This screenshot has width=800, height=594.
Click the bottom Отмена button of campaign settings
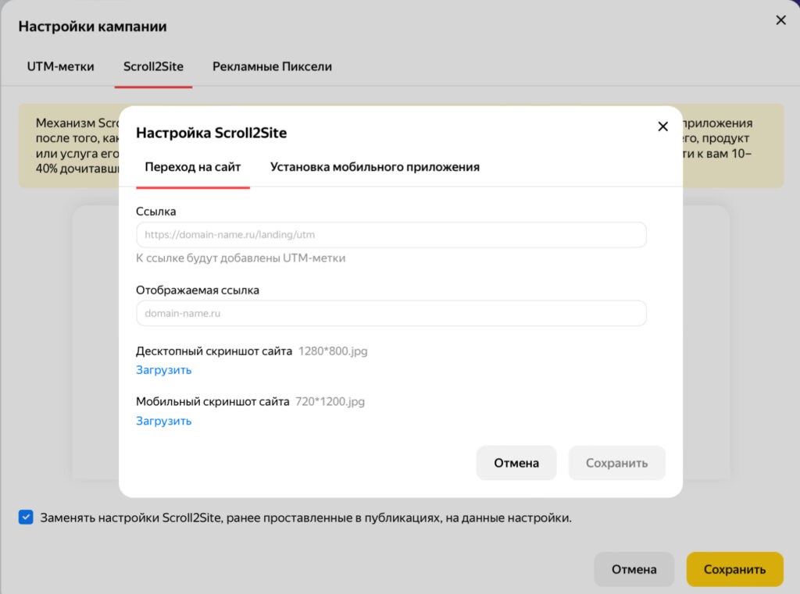tap(634, 569)
